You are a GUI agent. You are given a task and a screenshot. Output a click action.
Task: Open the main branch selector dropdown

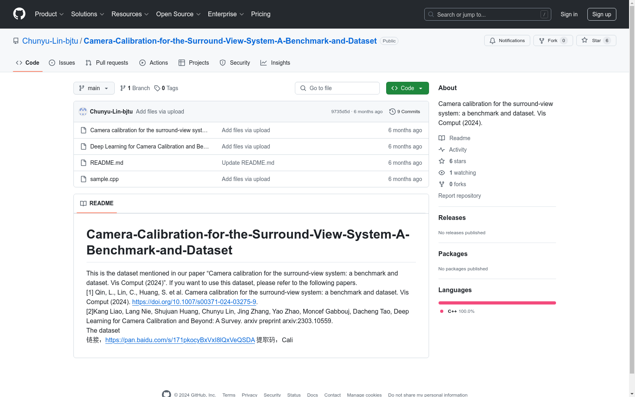[x=94, y=88]
